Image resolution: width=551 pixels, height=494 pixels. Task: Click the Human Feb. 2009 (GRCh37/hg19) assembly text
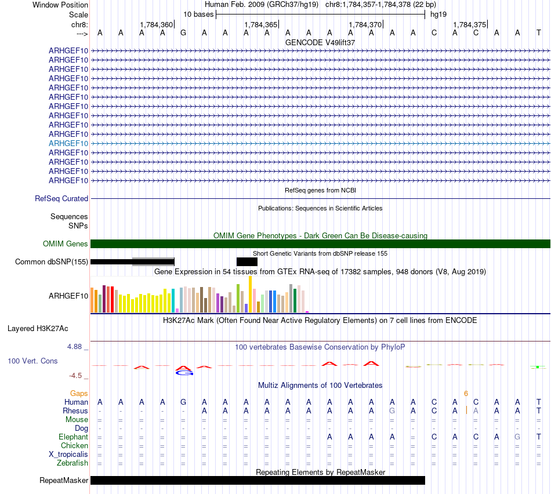tap(262, 5)
